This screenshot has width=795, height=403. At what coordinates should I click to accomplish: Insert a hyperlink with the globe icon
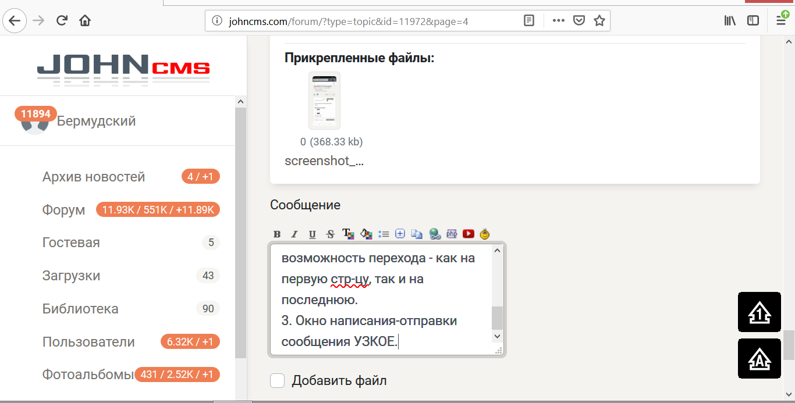pos(434,234)
